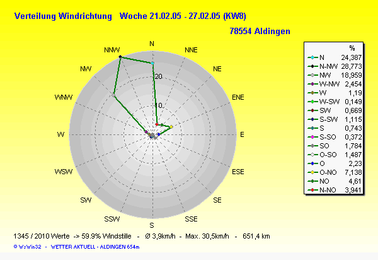
Task: Select the O legend entry marker
Action: (313, 162)
